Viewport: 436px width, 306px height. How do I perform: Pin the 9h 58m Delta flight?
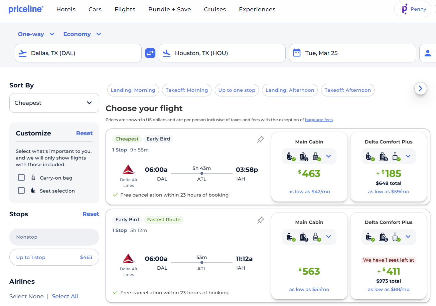pyautogui.click(x=261, y=139)
